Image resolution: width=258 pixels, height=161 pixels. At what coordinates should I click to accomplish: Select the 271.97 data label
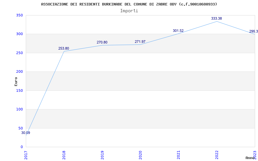tap(140, 42)
